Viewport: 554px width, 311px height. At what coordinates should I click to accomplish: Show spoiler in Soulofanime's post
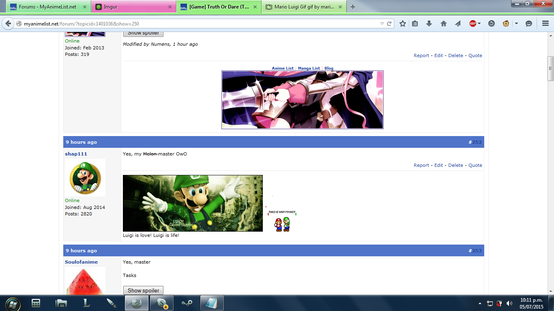tap(143, 290)
